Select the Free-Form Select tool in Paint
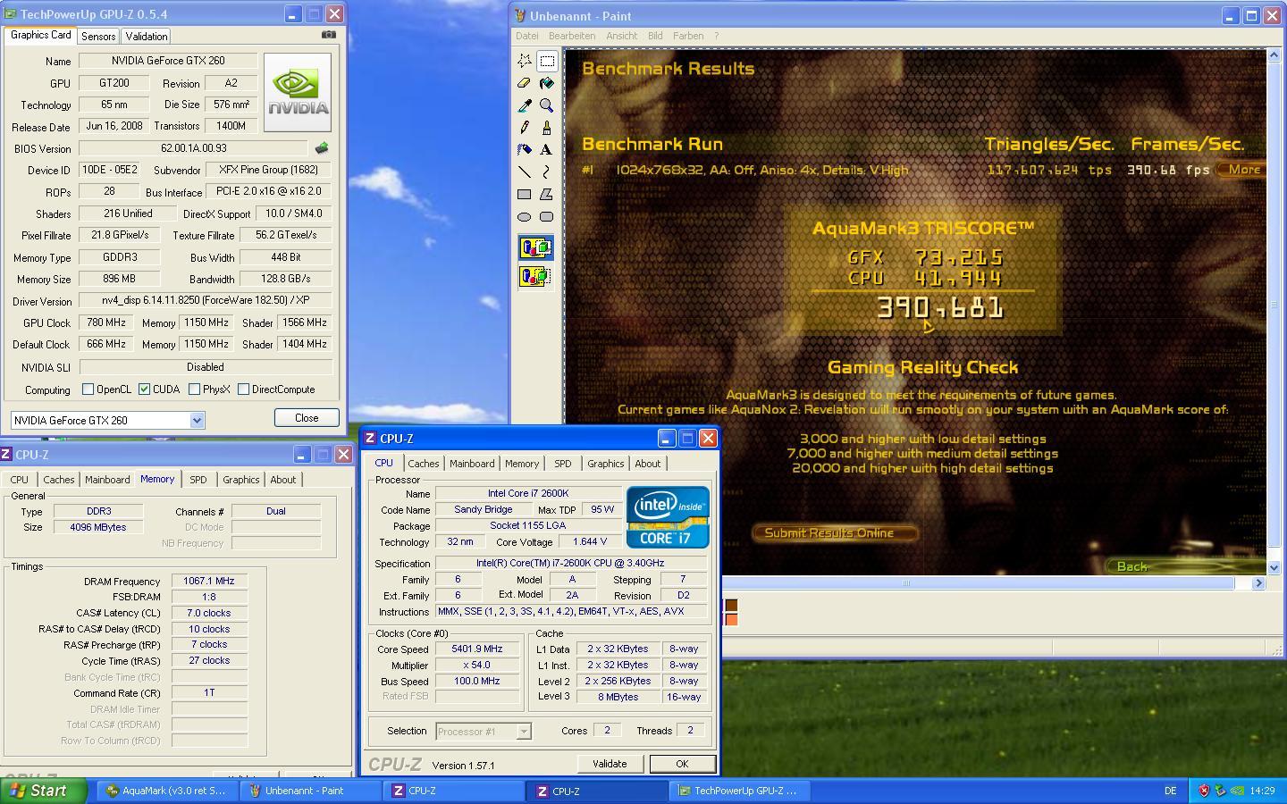This screenshot has width=1287, height=804. 525,61
